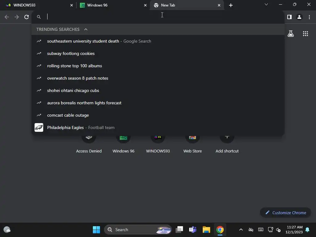Screen dimensions: 316x237
Task: Close the Windows 96 tab
Action: (x=145, y=5)
